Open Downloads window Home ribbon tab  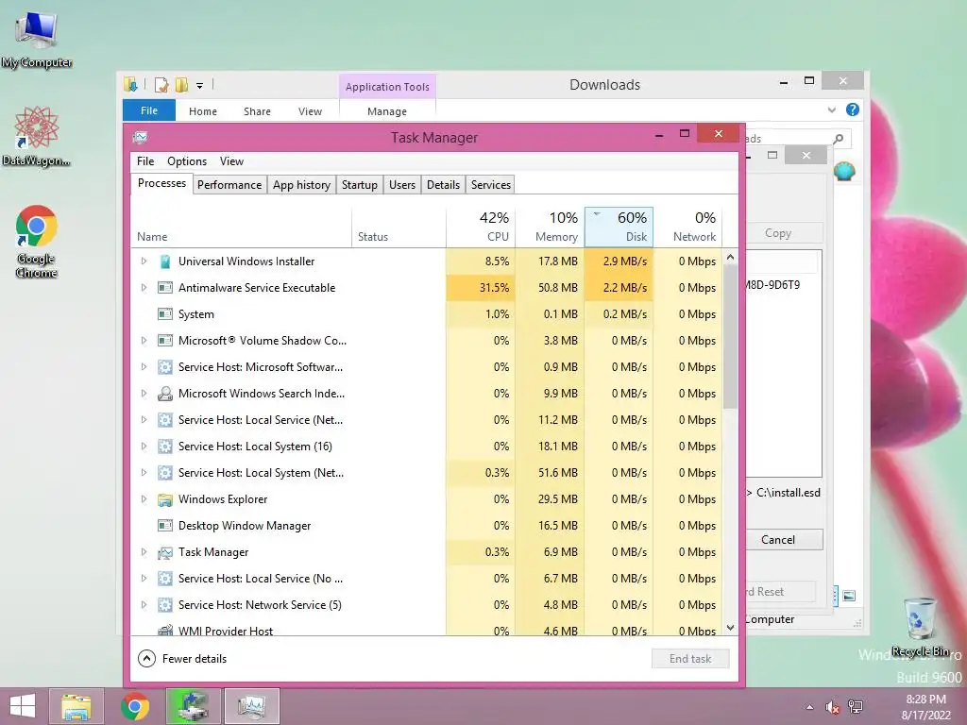pyautogui.click(x=203, y=111)
